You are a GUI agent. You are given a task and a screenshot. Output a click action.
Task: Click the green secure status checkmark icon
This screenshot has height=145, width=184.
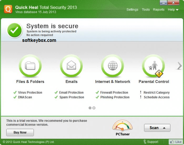(15, 30)
